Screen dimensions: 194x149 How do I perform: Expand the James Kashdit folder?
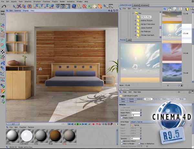point(135,28)
